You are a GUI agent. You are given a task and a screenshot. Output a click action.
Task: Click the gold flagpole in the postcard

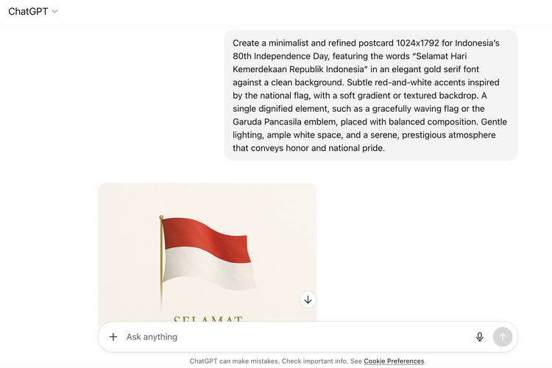[x=161, y=265]
